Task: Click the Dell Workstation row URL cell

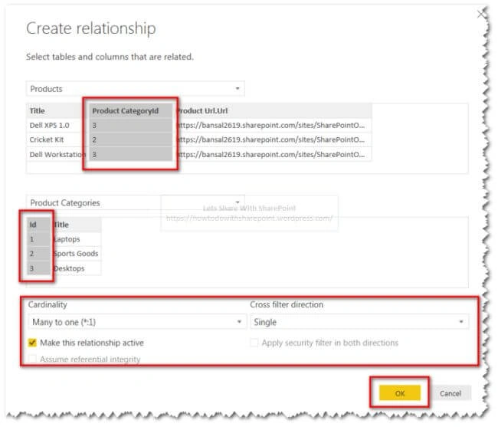Action: (x=273, y=154)
